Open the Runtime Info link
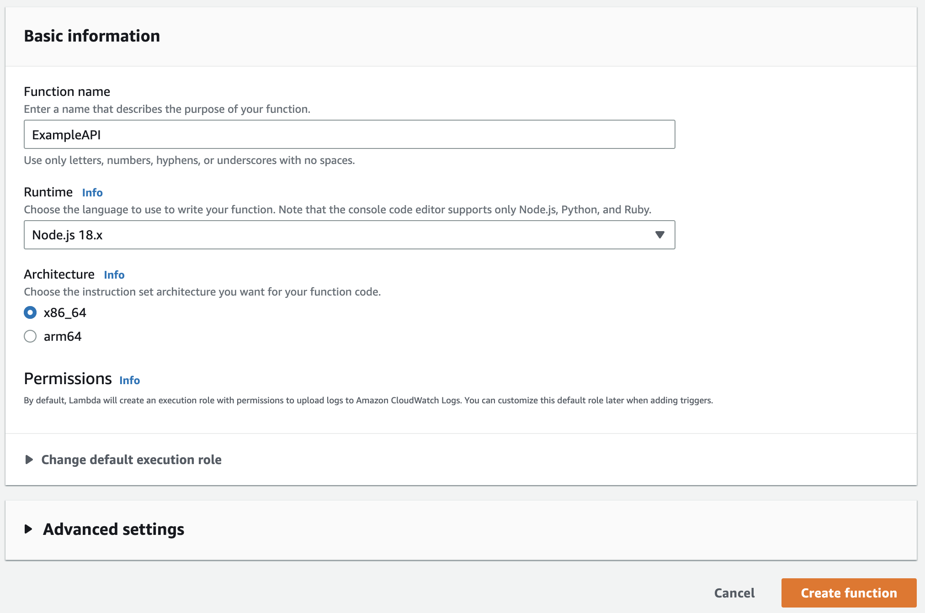This screenshot has height=613, width=925. pyautogui.click(x=92, y=192)
